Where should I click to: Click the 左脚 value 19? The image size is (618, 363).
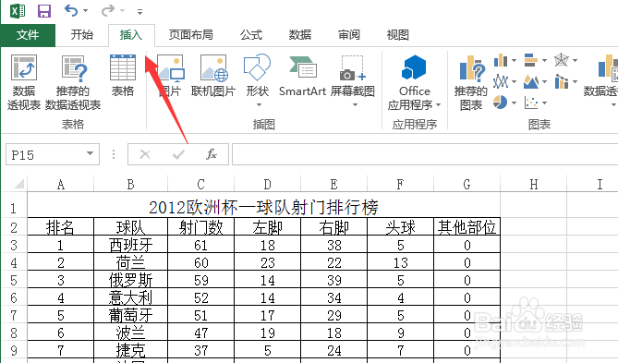(268, 333)
